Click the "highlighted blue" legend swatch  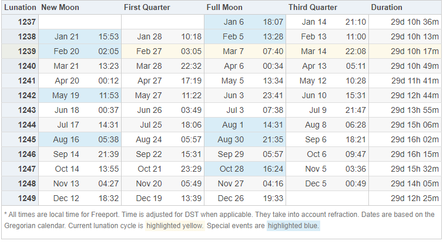(x=293, y=226)
